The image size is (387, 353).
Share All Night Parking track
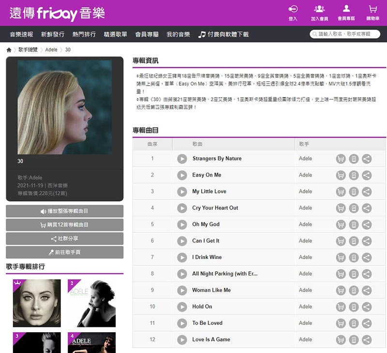(x=367, y=274)
